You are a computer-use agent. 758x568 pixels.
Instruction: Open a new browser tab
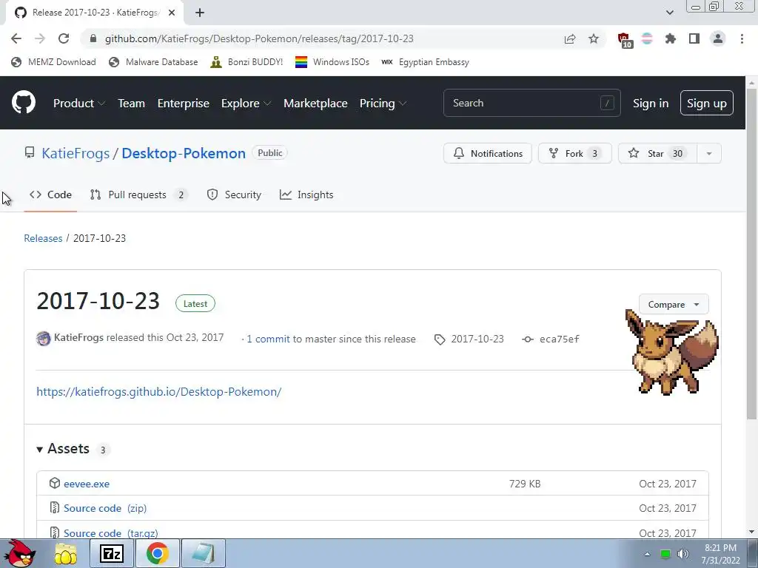tap(200, 13)
